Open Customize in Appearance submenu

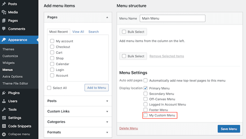coord(10,56)
